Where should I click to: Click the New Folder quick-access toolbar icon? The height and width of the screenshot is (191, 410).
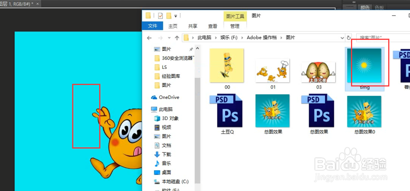[169, 16]
